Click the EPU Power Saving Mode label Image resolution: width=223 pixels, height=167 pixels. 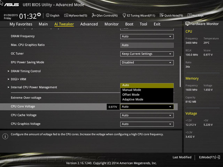pyautogui.click(x=28, y=62)
